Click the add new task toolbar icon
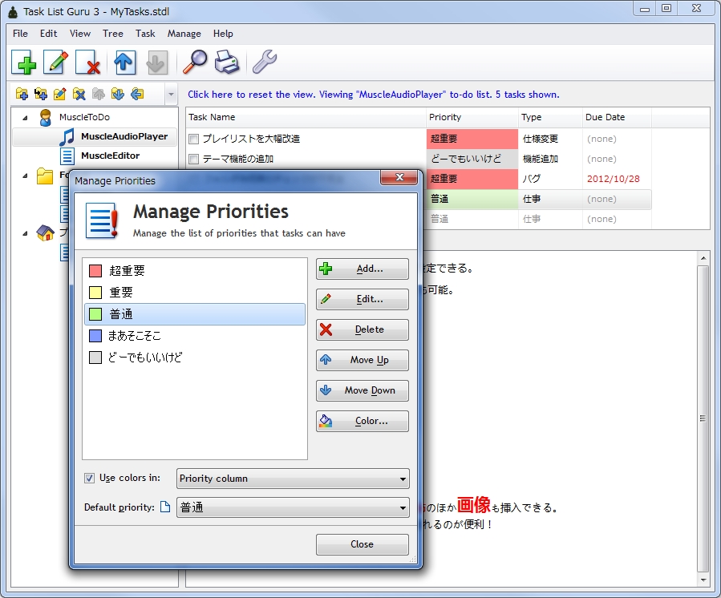The height and width of the screenshot is (598, 721). tap(24, 62)
